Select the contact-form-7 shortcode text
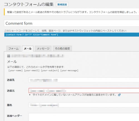The height and width of the screenshot is (121, 139). click(x=32, y=35)
